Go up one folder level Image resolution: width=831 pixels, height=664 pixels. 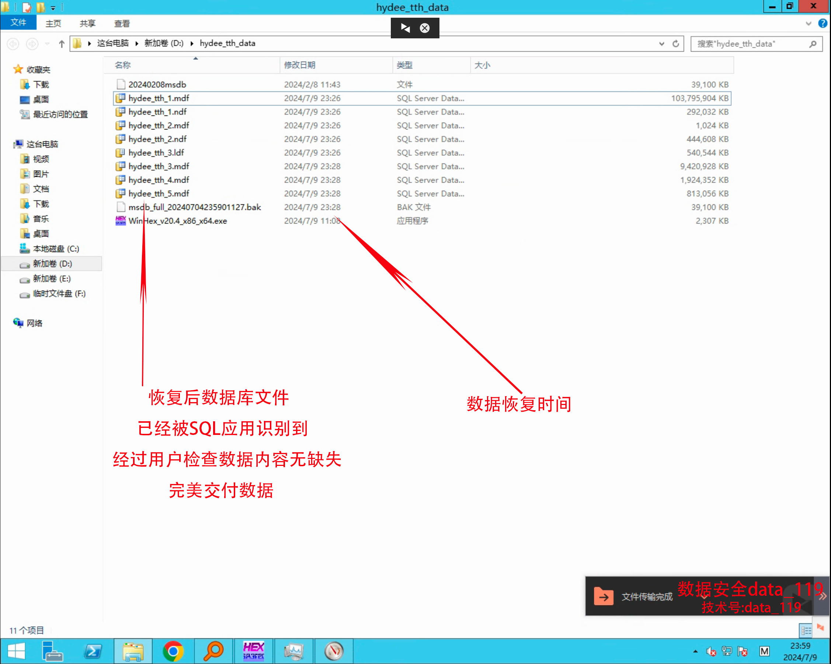click(x=61, y=44)
